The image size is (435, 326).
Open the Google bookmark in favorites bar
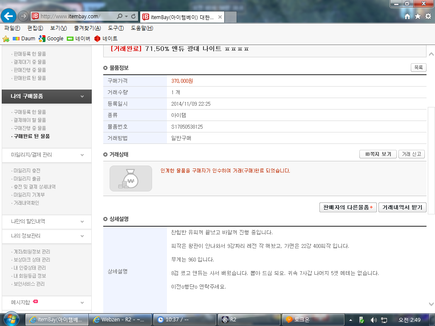pyautogui.click(x=51, y=39)
